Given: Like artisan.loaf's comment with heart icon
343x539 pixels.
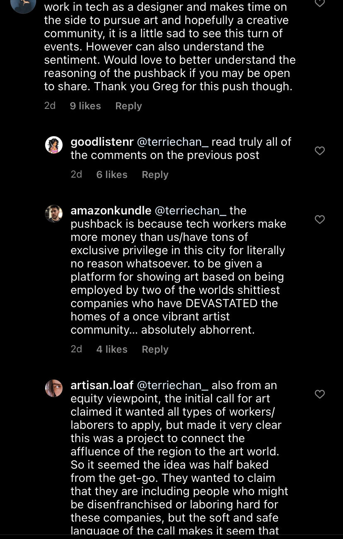Looking at the screenshot, I should coord(320,394).
